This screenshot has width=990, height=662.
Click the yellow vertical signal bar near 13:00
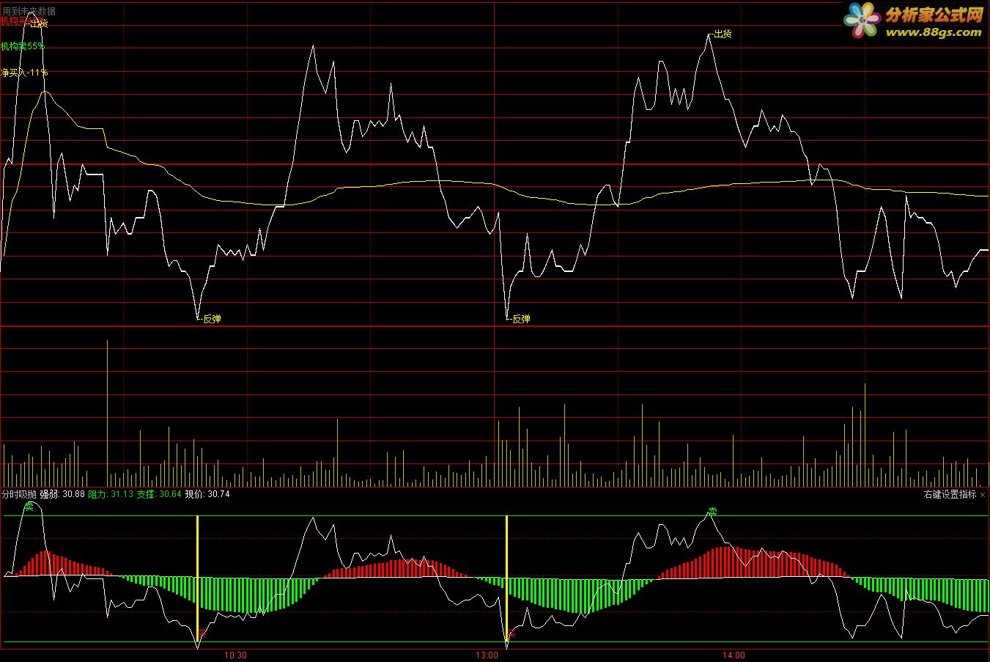[x=506, y=579]
